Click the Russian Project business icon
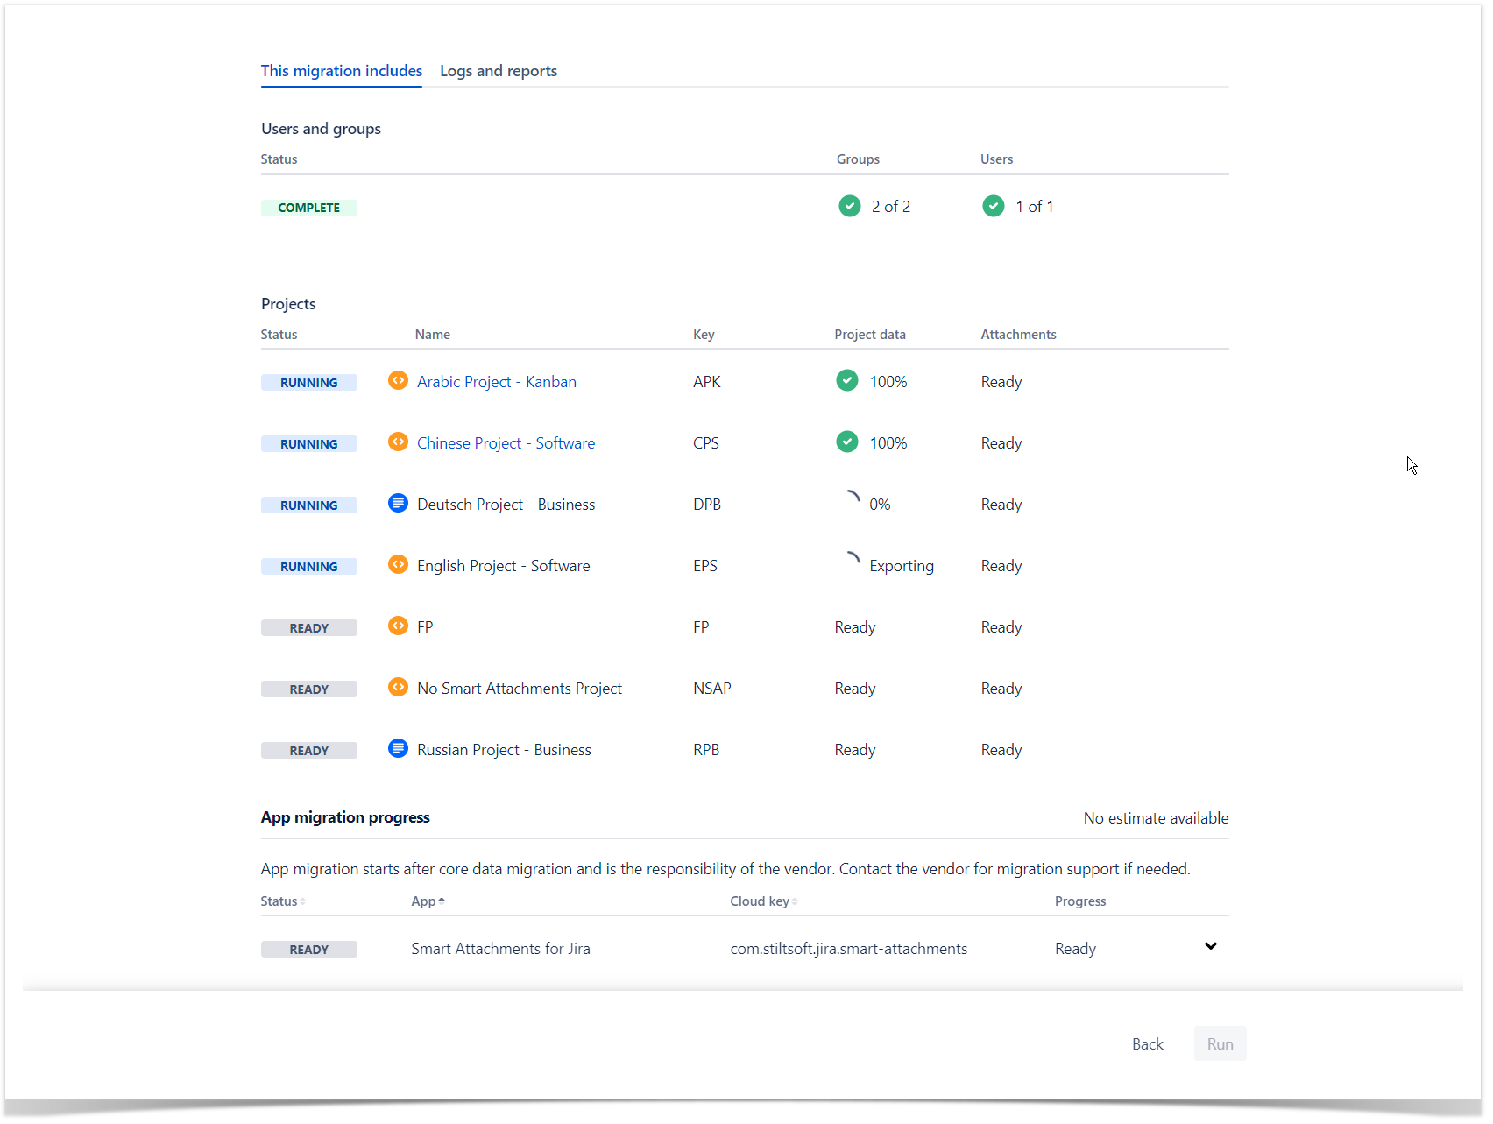Screen dimensions: 1493x1124 point(398,748)
